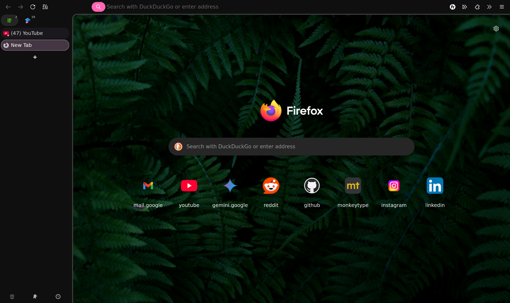The height and width of the screenshot is (303, 510).
Task: Click the reddit Snoo shortcut icon
Action: click(x=271, y=186)
